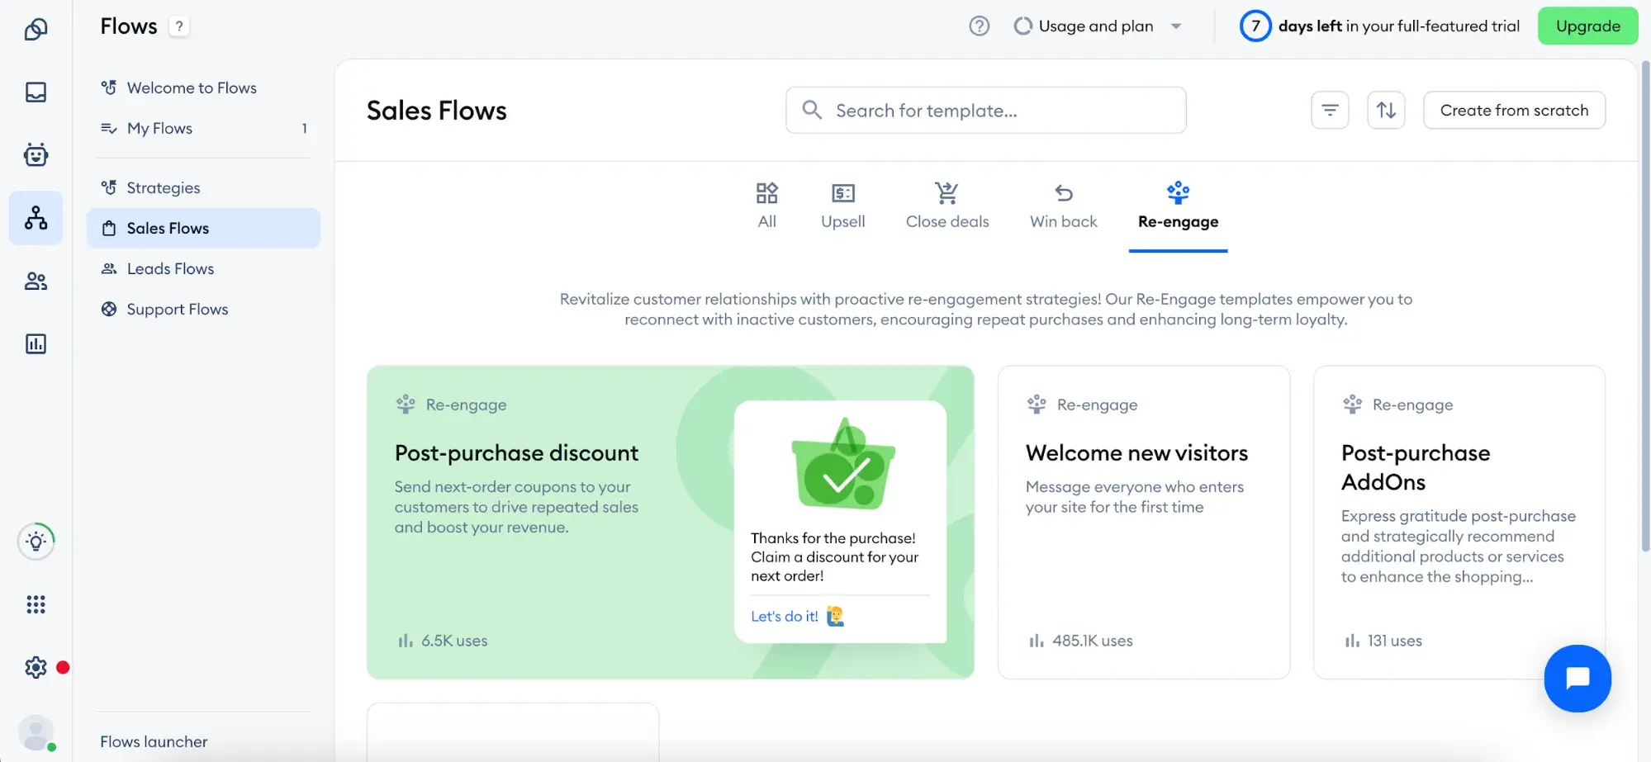
Task: Open the apps grid icon
Action: [x=36, y=604]
